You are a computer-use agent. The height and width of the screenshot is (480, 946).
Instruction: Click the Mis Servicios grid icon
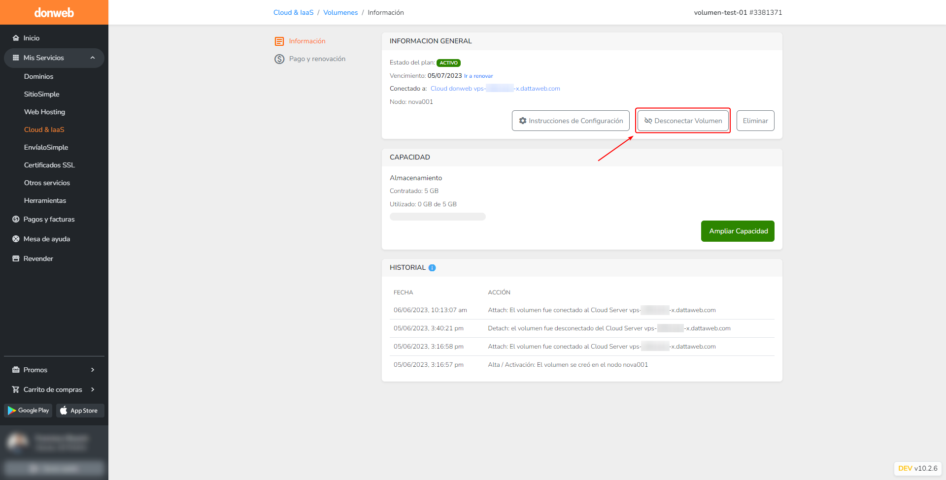click(16, 58)
